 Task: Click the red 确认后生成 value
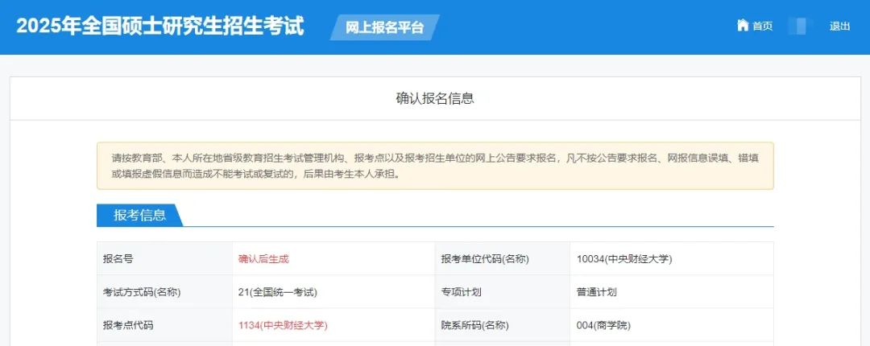click(x=263, y=259)
